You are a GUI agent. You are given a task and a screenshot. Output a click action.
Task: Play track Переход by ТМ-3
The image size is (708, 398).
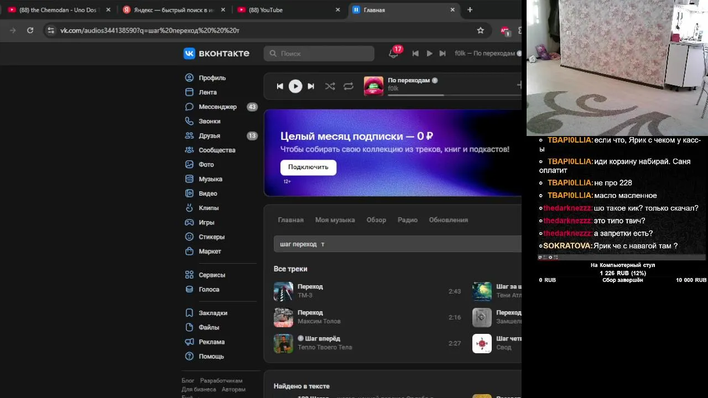click(x=283, y=291)
